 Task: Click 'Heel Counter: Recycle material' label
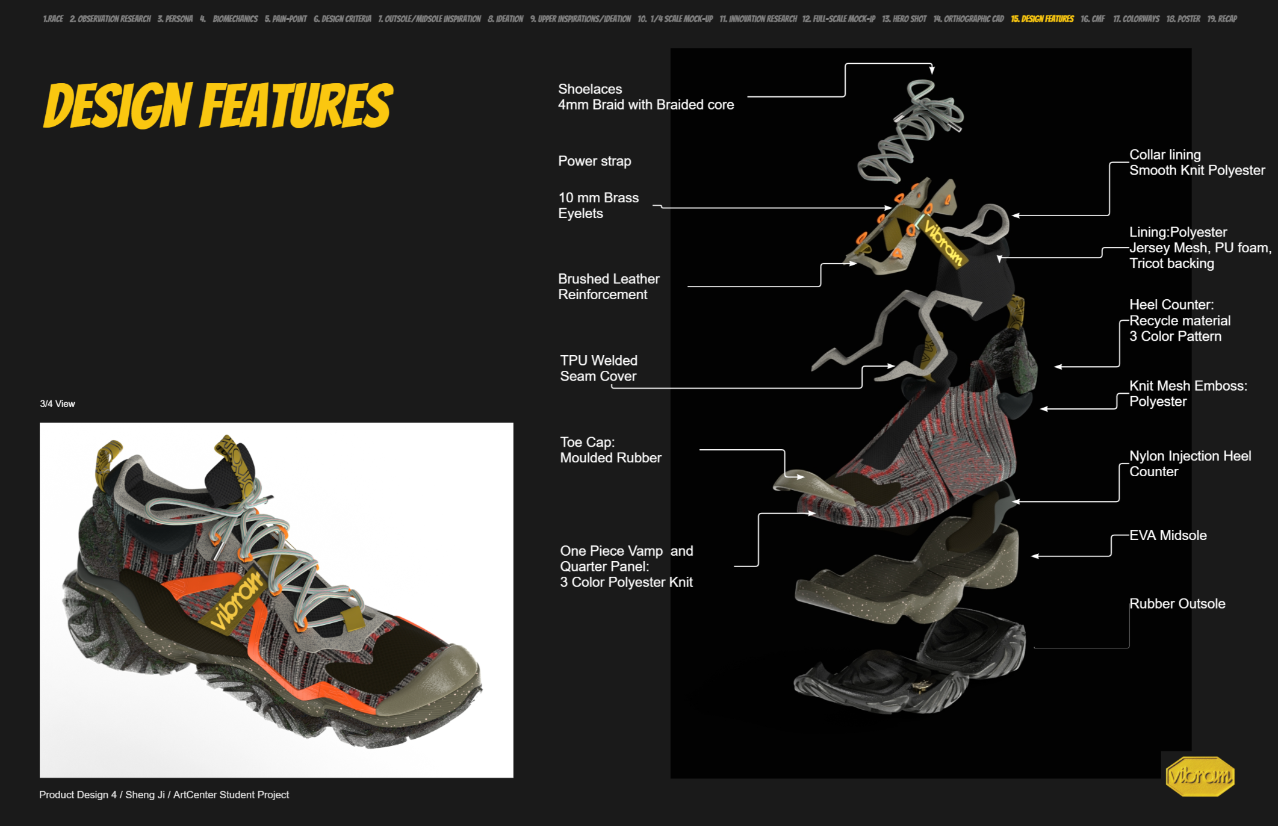point(1180,320)
